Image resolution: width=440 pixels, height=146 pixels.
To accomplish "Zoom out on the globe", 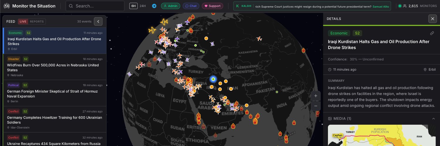I will pos(316,106).
